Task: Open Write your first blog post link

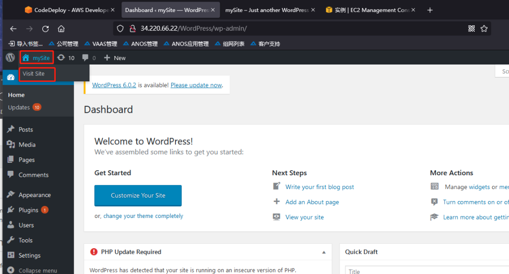Action: click(x=320, y=187)
